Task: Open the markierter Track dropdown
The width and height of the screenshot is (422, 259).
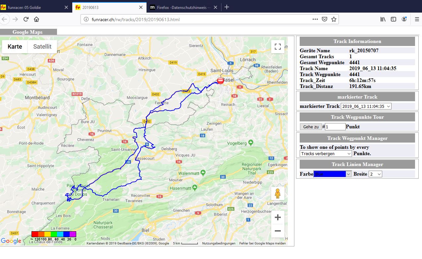Action: [x=366, y=106]
